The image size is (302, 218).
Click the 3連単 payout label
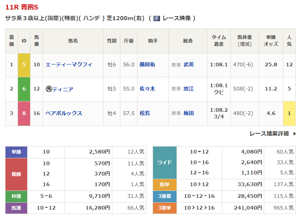pyautogui.click(x=165, y=208)
